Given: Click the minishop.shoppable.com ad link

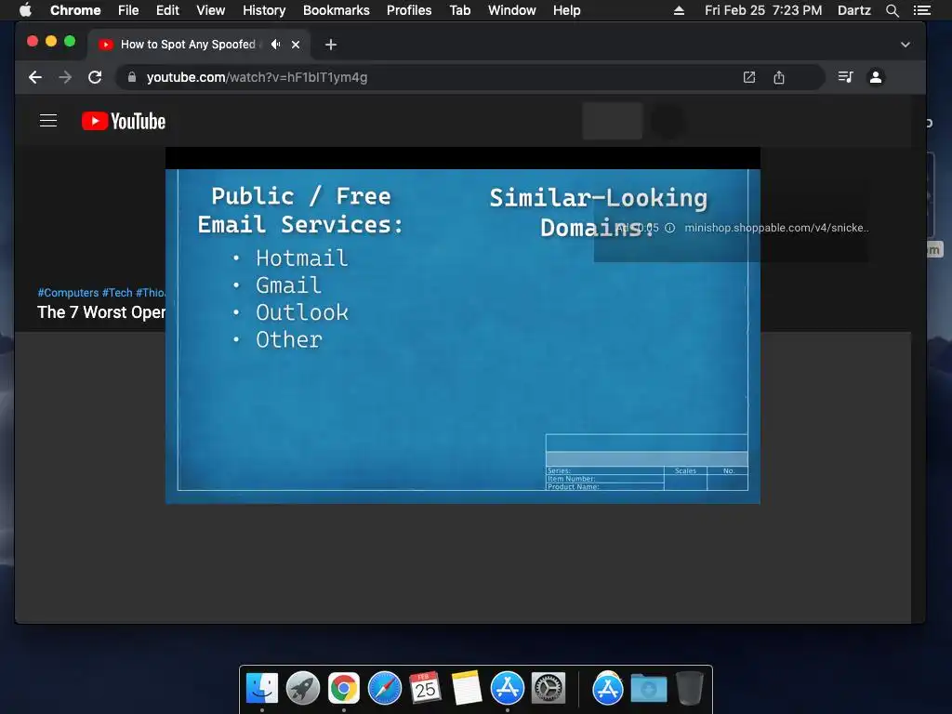Looking at the screenshot, I should click(776, 228).
